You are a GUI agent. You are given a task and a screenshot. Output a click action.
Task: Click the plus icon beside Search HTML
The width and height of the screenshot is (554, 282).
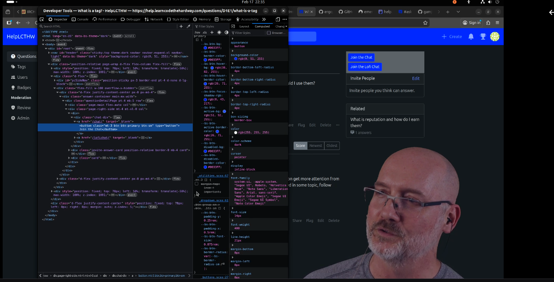coord(181,27)
